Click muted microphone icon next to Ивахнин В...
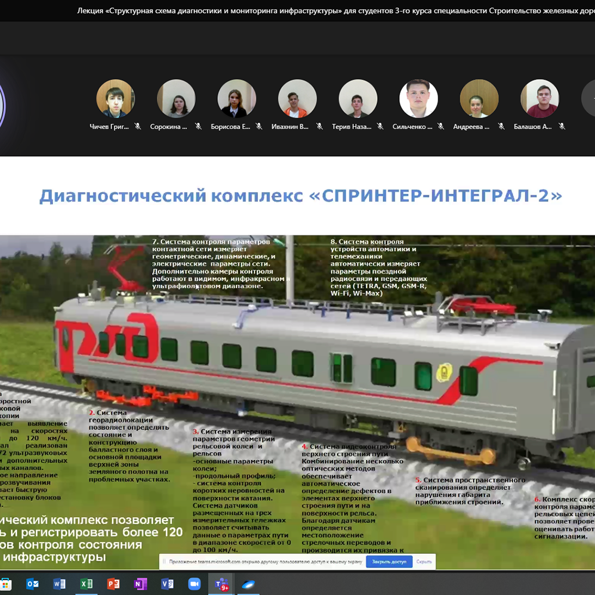 pyautogui.click(x=320, y=126)
